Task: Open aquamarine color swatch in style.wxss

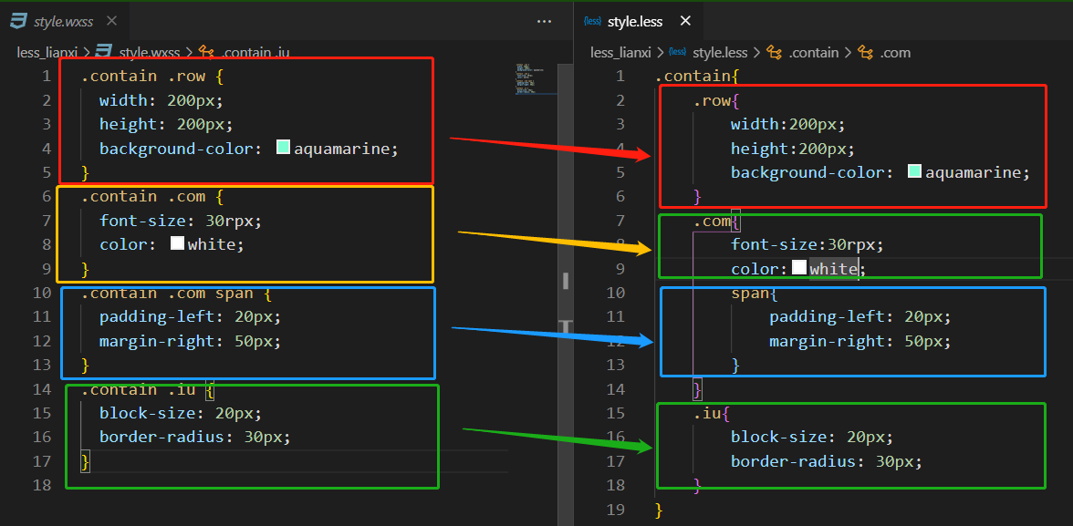Action: click(283, 148)
